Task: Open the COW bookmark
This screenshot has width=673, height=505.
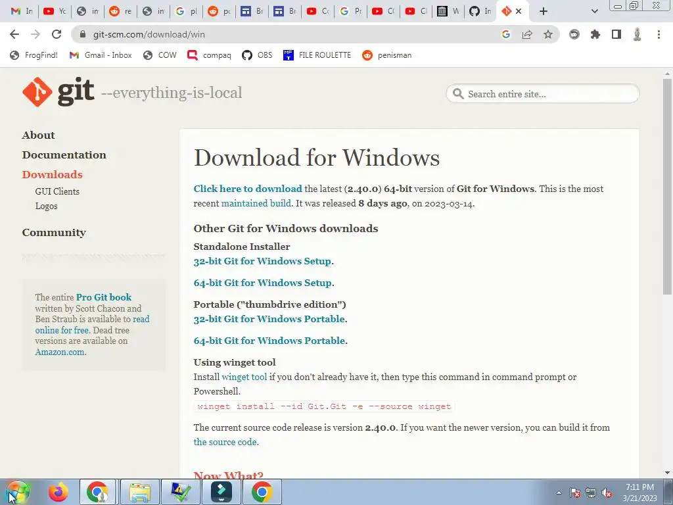Action: tap(160, 55)
